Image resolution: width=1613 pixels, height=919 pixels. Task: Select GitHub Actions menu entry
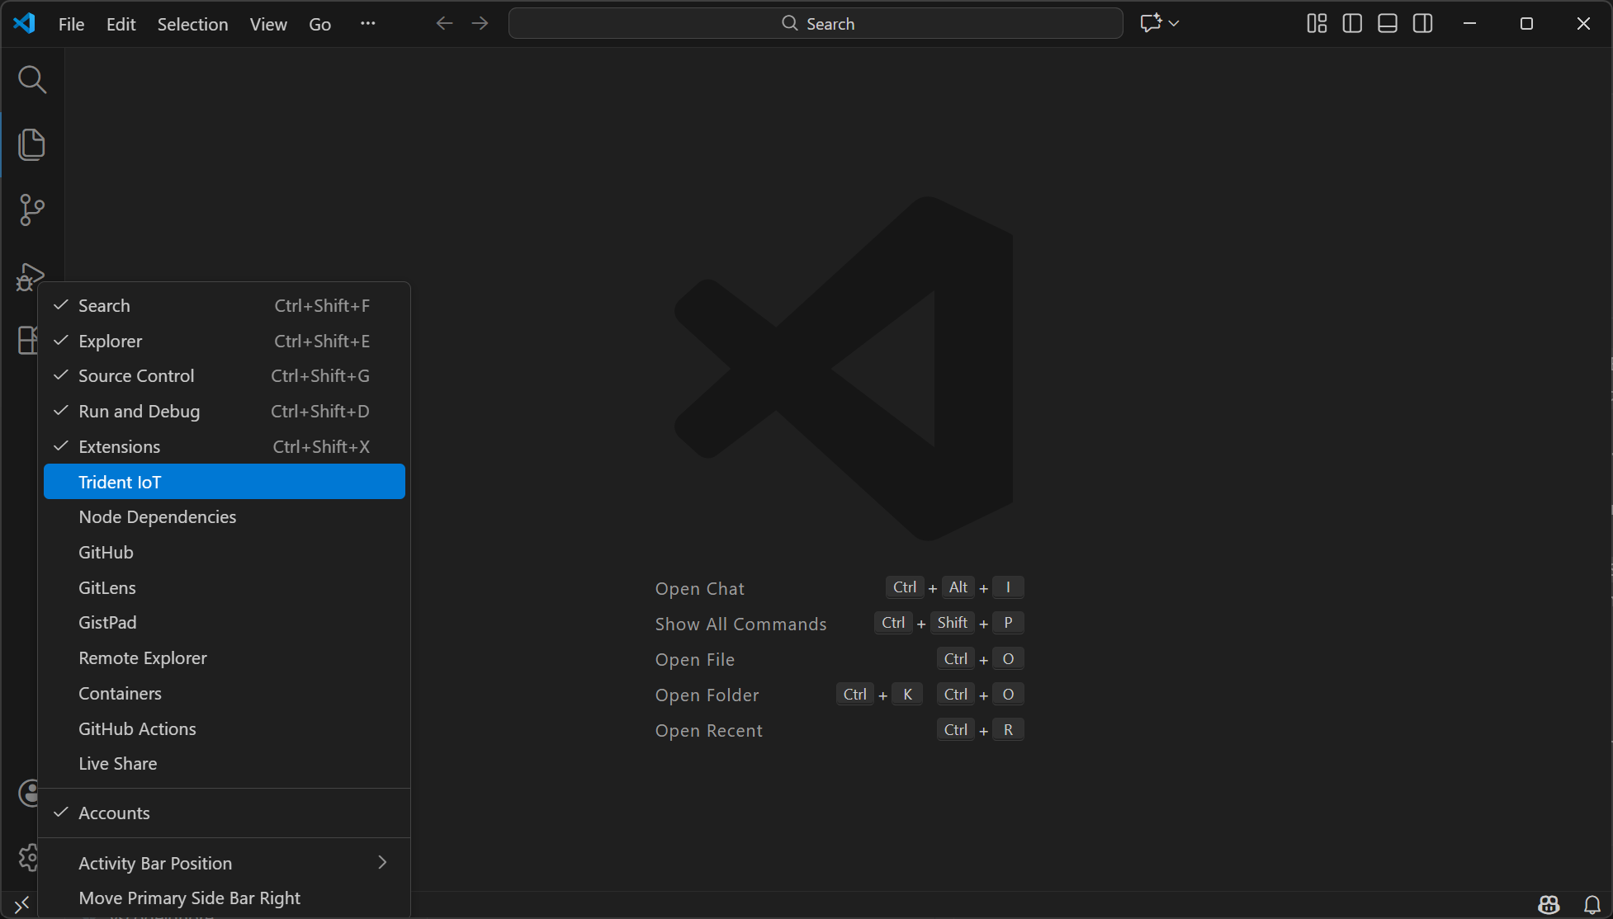coord(225,728)
